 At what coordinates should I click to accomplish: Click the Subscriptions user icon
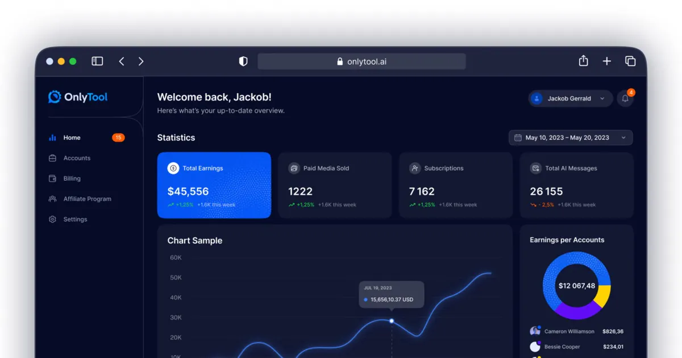point(415,168)
